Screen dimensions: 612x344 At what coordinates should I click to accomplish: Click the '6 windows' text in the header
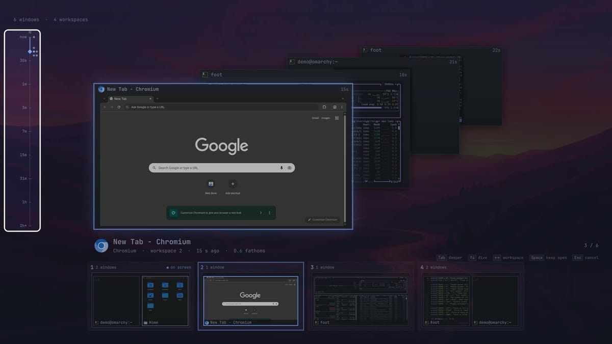coord(26,20)
